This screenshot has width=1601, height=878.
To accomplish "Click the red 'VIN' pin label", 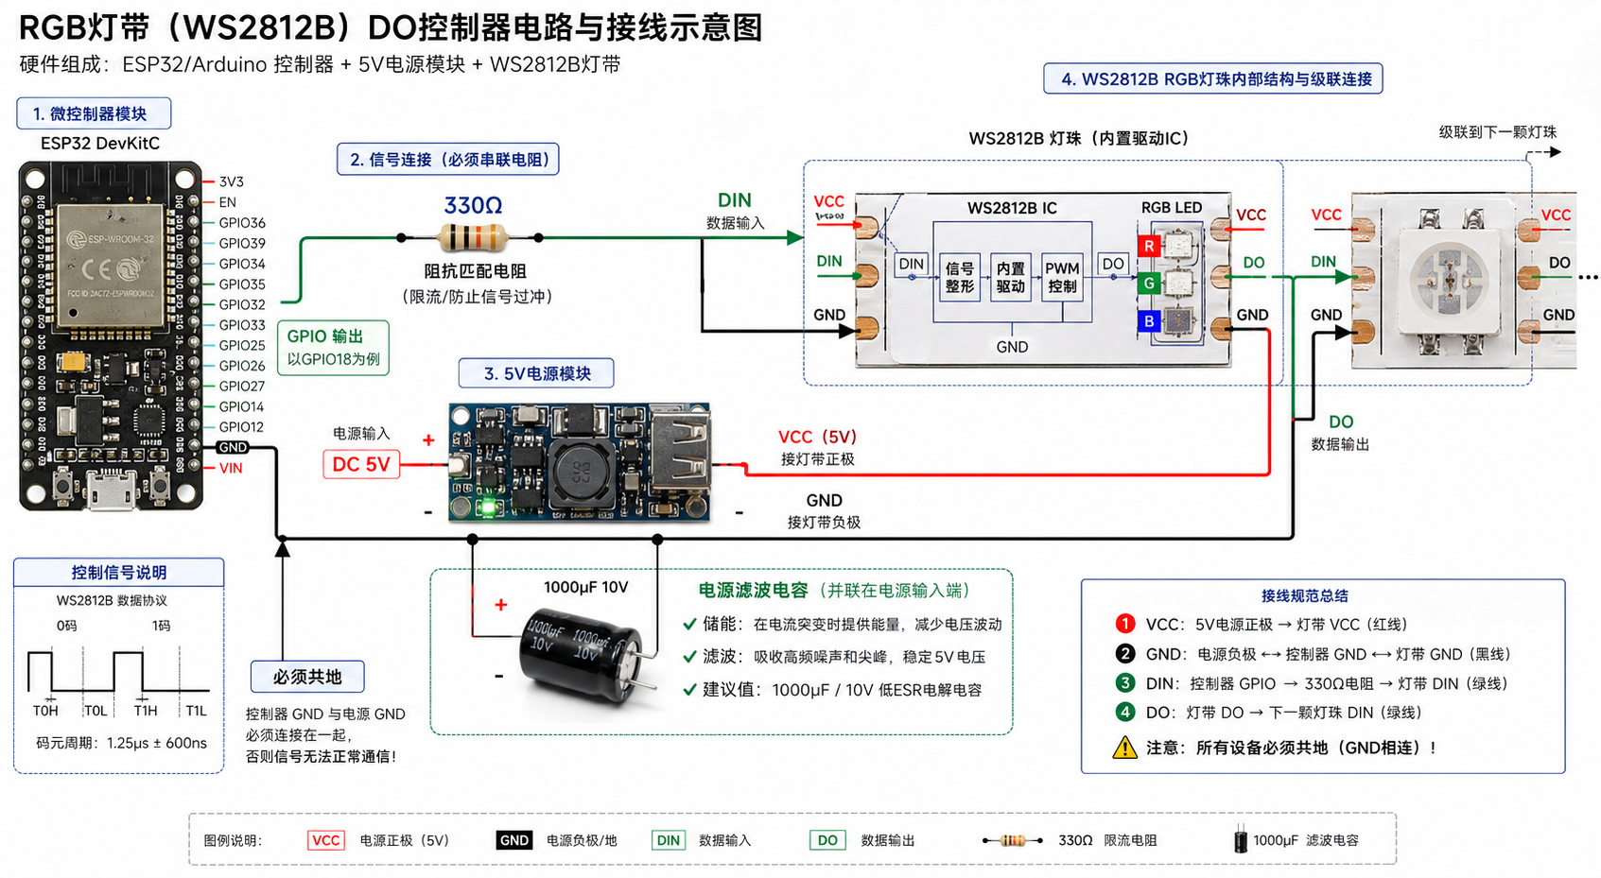I will [231, 468].
